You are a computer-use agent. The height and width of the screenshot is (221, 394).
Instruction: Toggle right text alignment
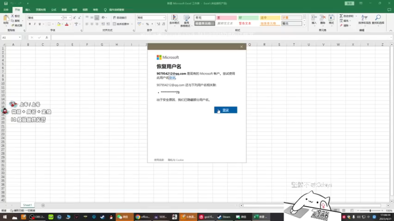click(97, 24)
